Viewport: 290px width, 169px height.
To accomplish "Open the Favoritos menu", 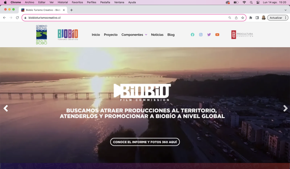I will tap(77, 2).
